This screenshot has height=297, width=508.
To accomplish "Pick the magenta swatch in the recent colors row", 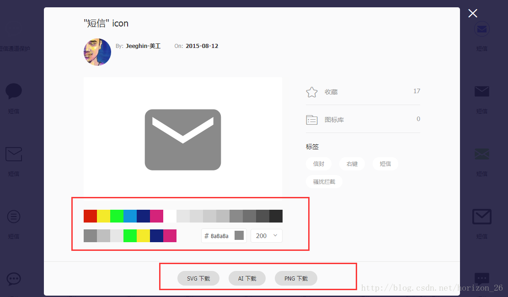I will pyautogui.click(x=170, y=236).
